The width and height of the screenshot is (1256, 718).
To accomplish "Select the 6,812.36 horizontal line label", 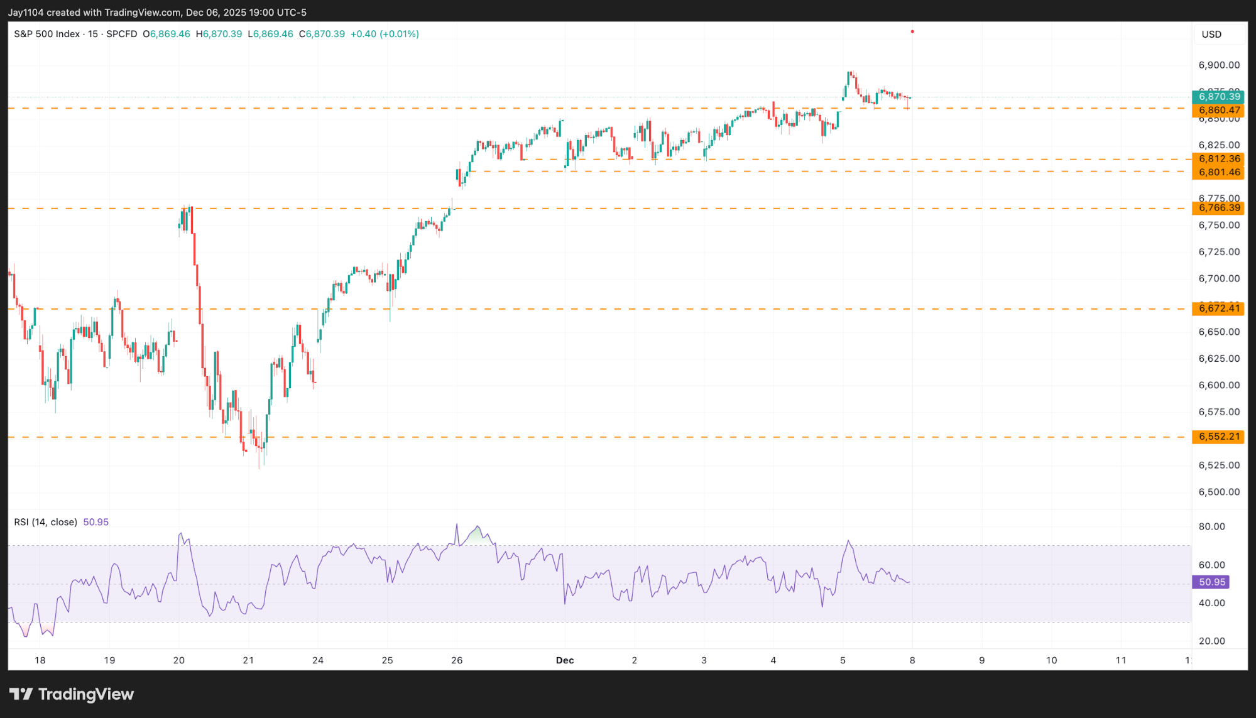I will pos(1218,159).
